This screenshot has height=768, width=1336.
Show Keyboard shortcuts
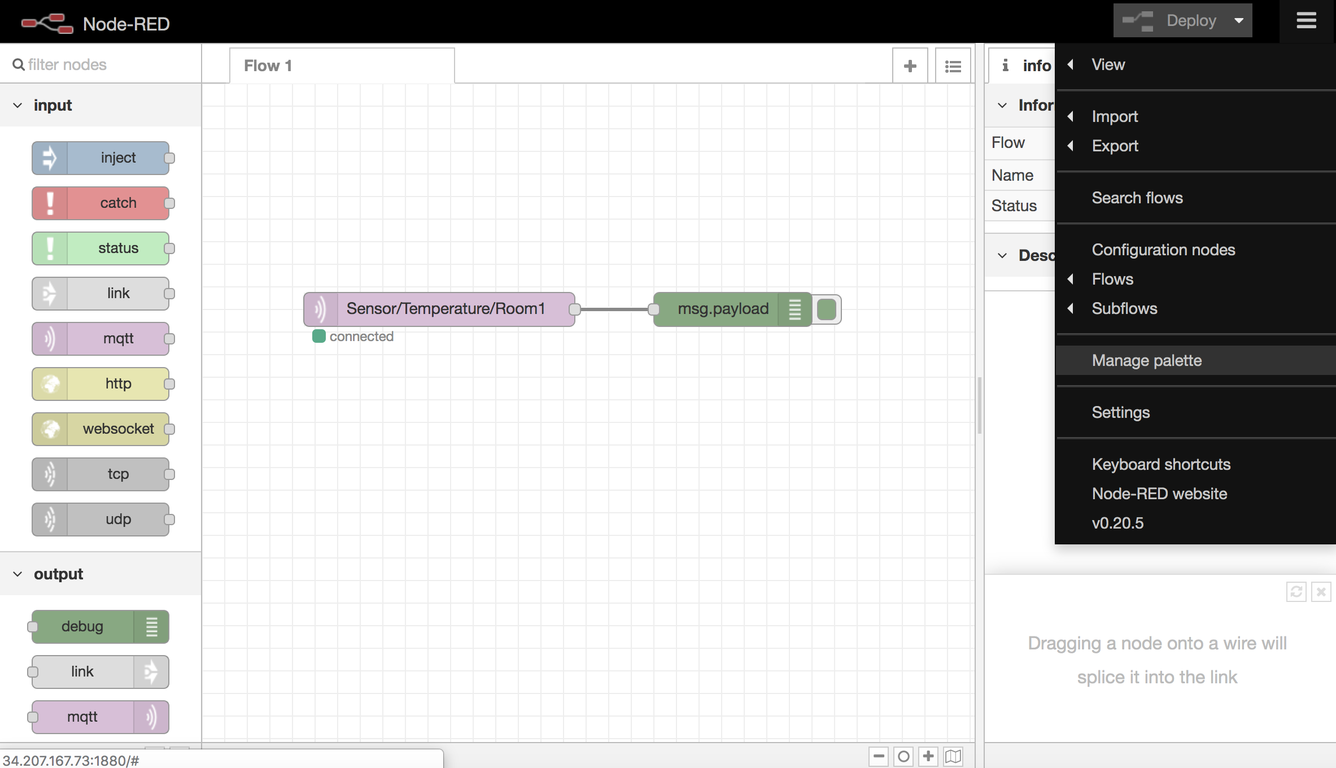click(x=1195, y=464)
